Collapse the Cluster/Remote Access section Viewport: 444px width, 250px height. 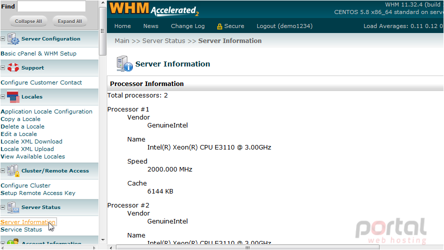pos(3,170)
